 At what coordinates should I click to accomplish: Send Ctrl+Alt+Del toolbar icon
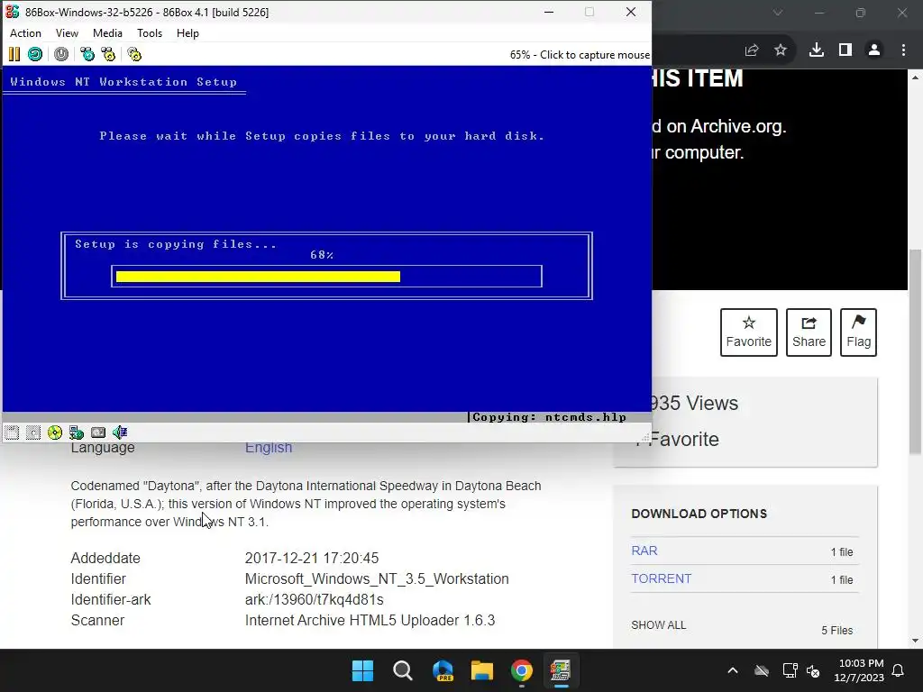pyautogui.click(x=87, y=55)
